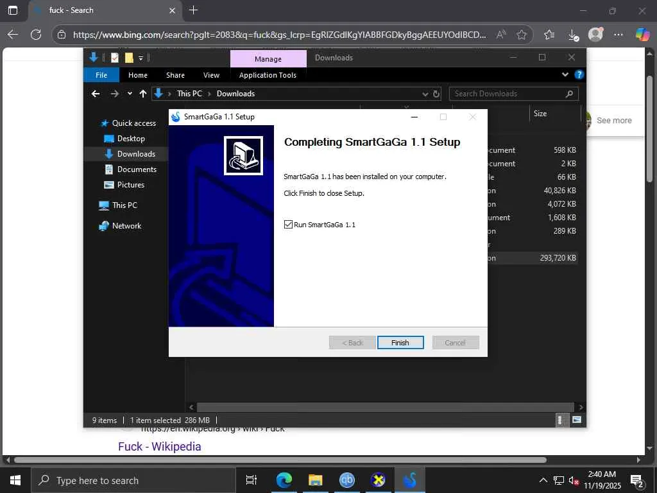
Task: Open Edge Settings and more menu
Action: [619, 35]
